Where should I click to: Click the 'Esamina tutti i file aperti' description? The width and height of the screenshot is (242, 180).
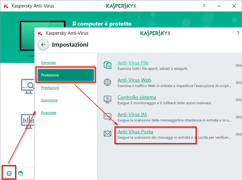pyautogui.click(x=153, y=69)
